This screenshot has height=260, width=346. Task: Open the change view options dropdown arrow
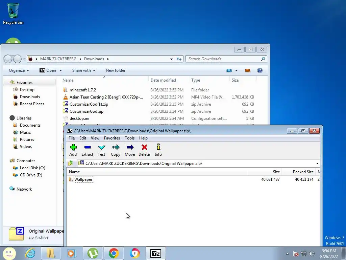(236, 70)
